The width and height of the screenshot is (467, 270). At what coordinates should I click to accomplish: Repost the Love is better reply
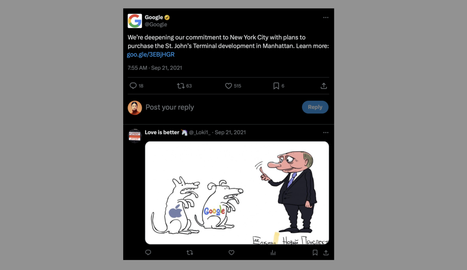tap(189, 252)
